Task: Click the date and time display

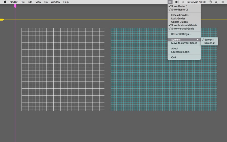Action: (196, 2)
